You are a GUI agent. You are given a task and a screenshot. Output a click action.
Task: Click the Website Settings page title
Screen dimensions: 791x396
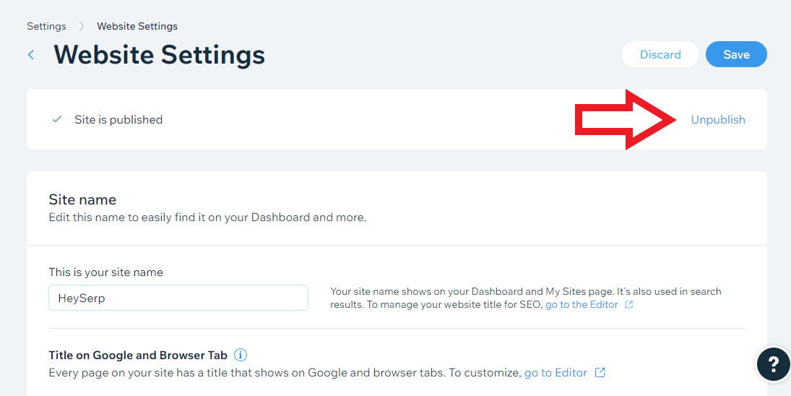tap(159, 55)
